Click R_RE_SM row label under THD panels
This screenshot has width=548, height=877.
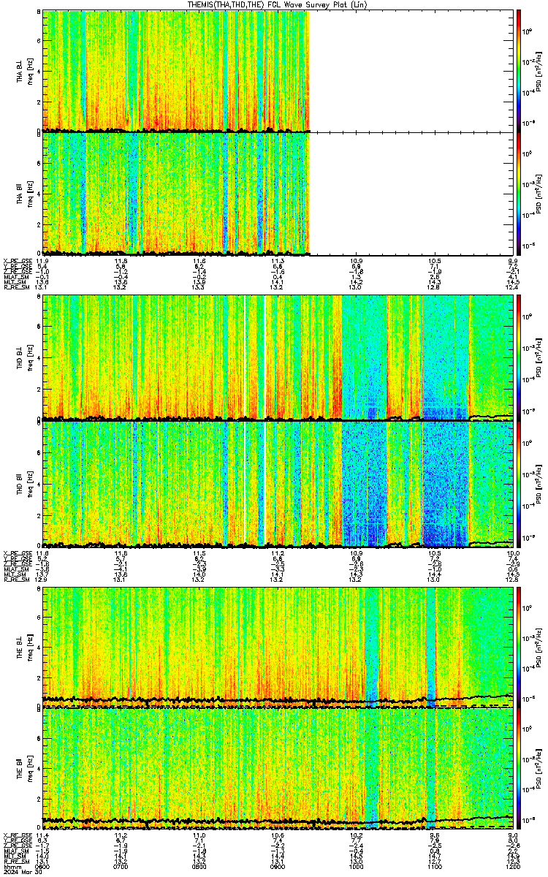click(x=16, y=580)
